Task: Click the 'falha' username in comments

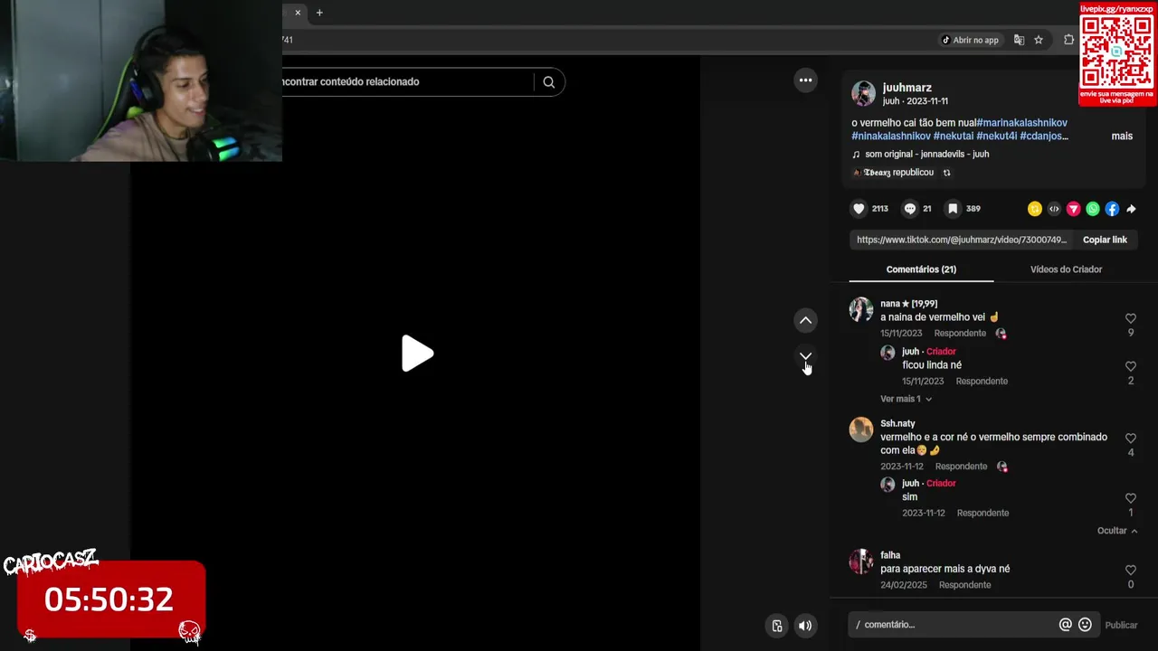Action: tap(890, 555)
